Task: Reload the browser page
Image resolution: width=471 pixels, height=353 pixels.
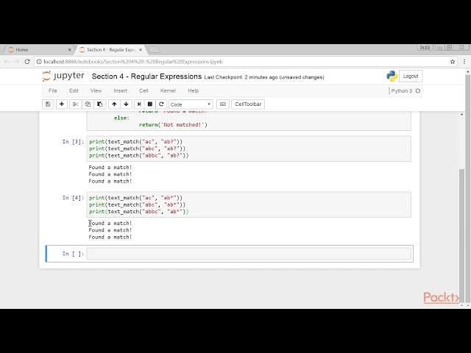Action: (27, 62)
